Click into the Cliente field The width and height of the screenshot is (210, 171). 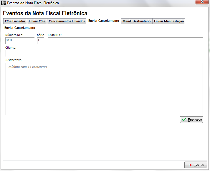point(104,53)
